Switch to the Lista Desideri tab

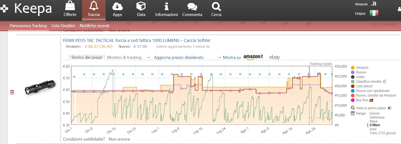[x=63, y=26]
